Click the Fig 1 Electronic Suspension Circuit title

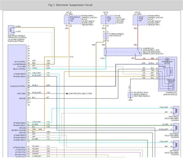70,5
